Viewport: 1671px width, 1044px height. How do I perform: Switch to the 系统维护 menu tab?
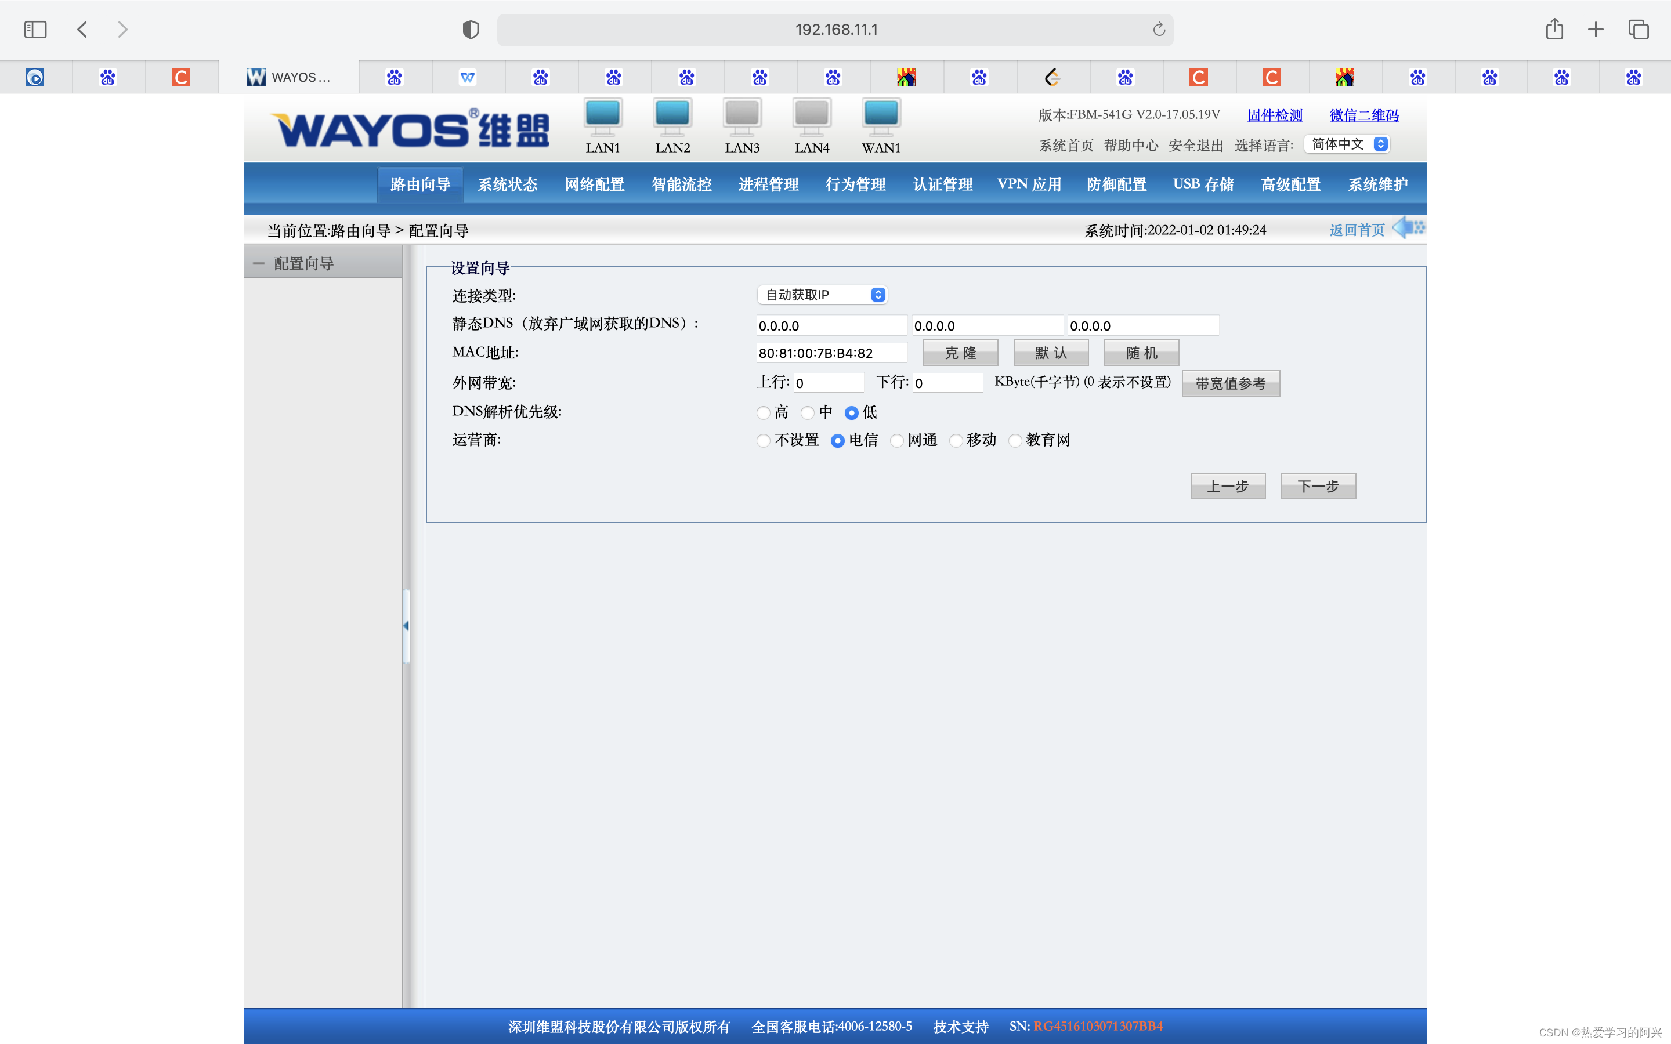coord(1377,184)
